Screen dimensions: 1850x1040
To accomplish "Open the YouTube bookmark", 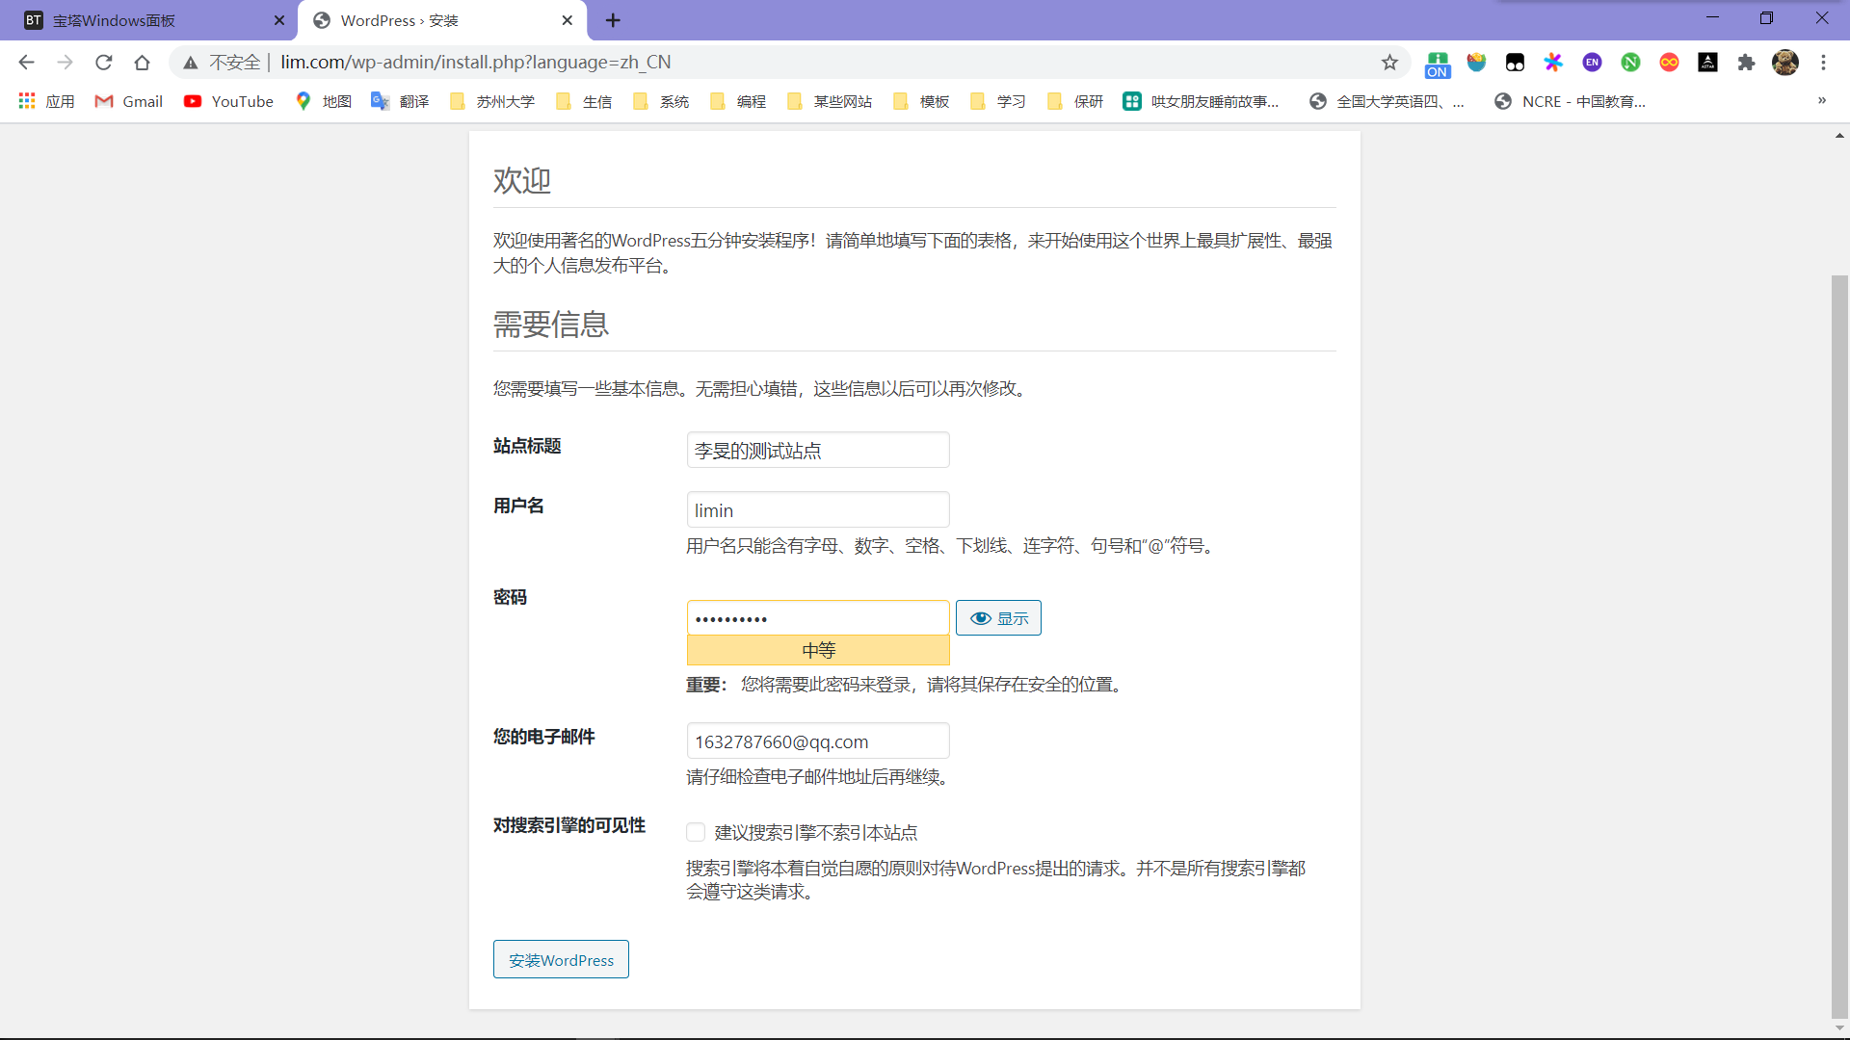I will (229, 101).
